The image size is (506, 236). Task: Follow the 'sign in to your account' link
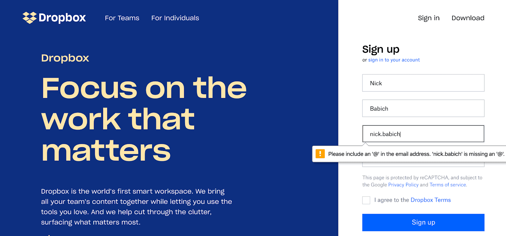tap(394, 60)
